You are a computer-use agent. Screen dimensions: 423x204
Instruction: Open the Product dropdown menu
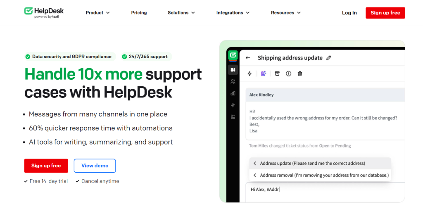click(x=97, y=13)
